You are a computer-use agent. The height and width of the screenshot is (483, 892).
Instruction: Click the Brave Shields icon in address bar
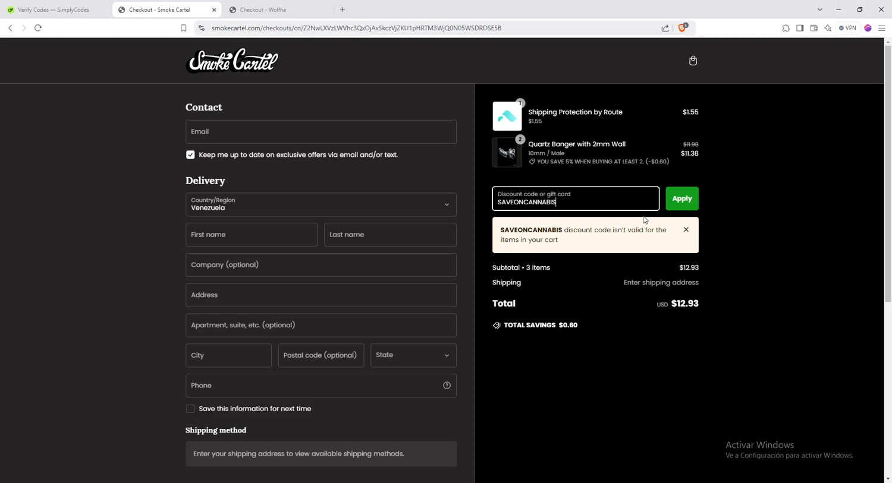pos(683,28)
